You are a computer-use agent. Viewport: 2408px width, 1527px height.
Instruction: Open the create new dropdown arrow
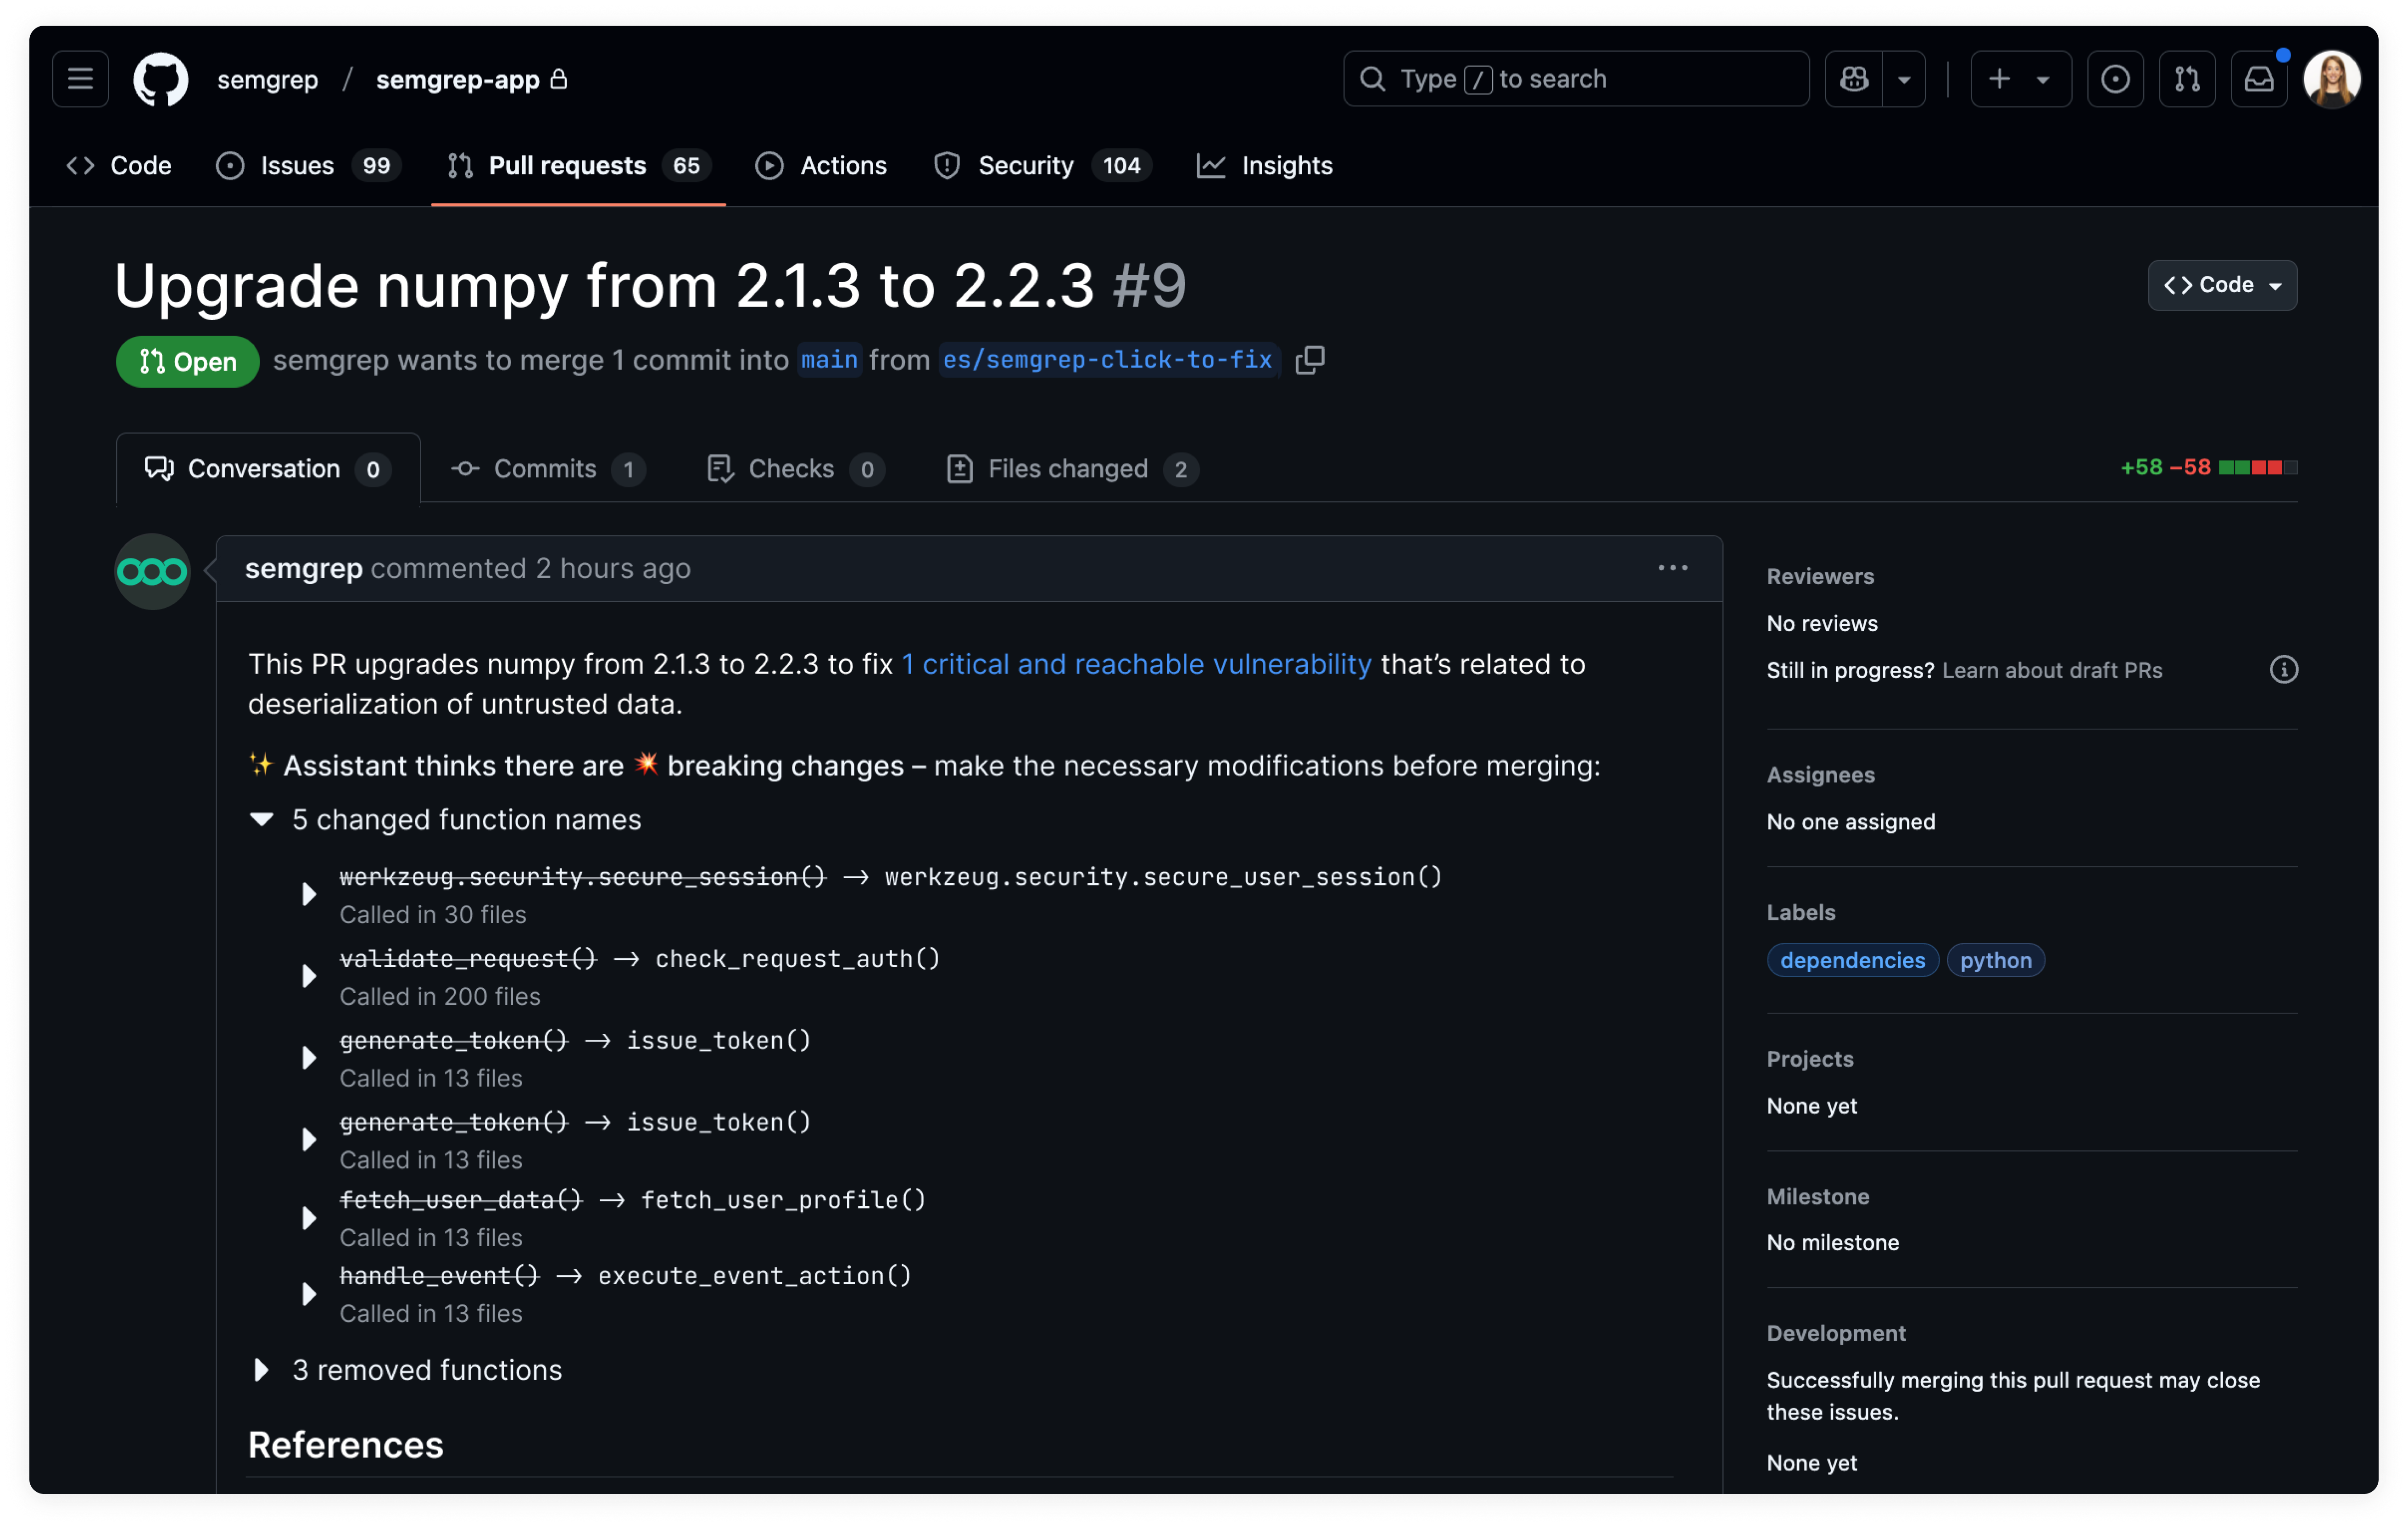(x=2043, y=79)
